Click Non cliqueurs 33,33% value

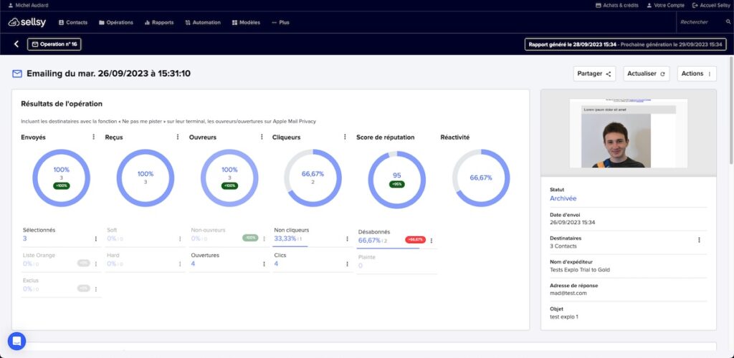pyautogui.click(x=285, y=239)
